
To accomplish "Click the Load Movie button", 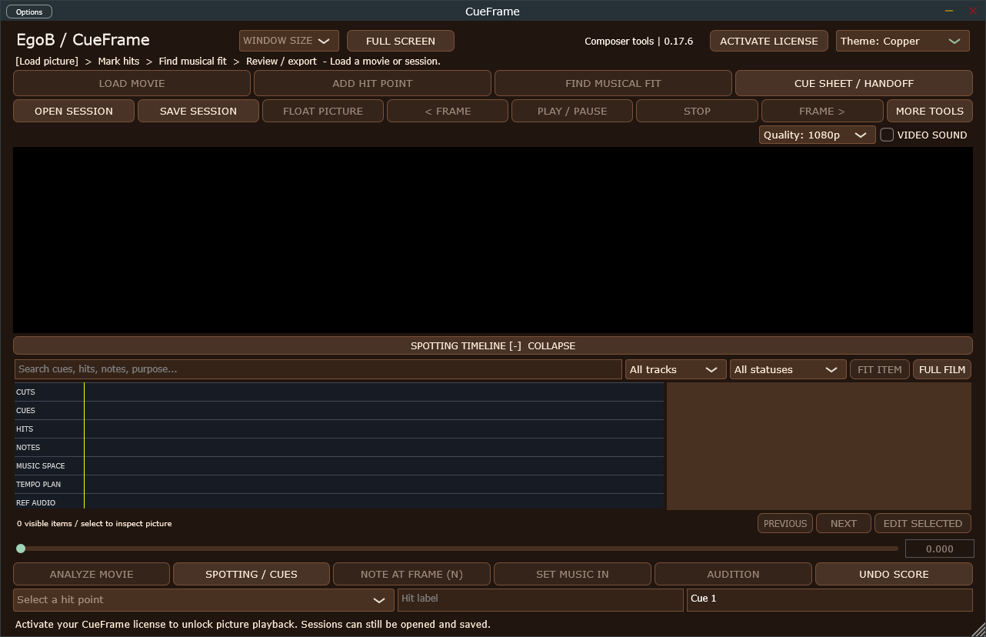I will 132,83.
